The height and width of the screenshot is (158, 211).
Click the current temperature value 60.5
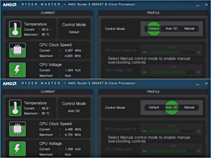[x=46, y=29]
